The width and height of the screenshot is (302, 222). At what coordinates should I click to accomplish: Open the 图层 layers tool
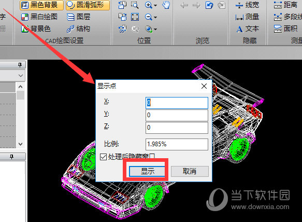(x=79, y=17)
